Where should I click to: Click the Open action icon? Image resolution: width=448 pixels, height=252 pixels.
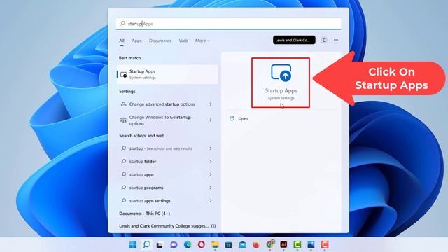[x=232, y=118]
